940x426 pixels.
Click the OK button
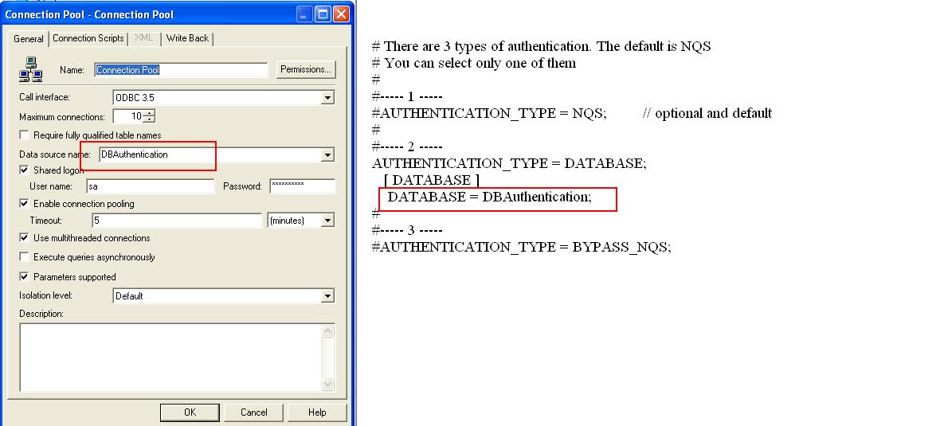coord(190,412)
